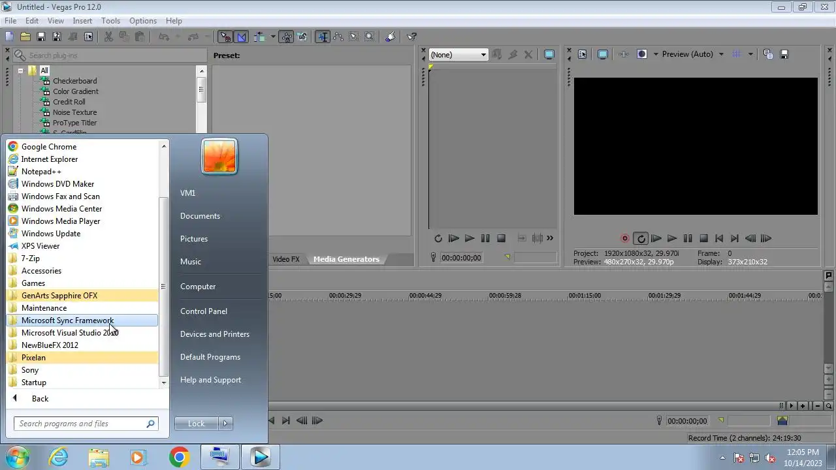Select Checkerboard generator in plug-in list
The width and height of the screenshot is (836, 470).
[x=74, y=81]
